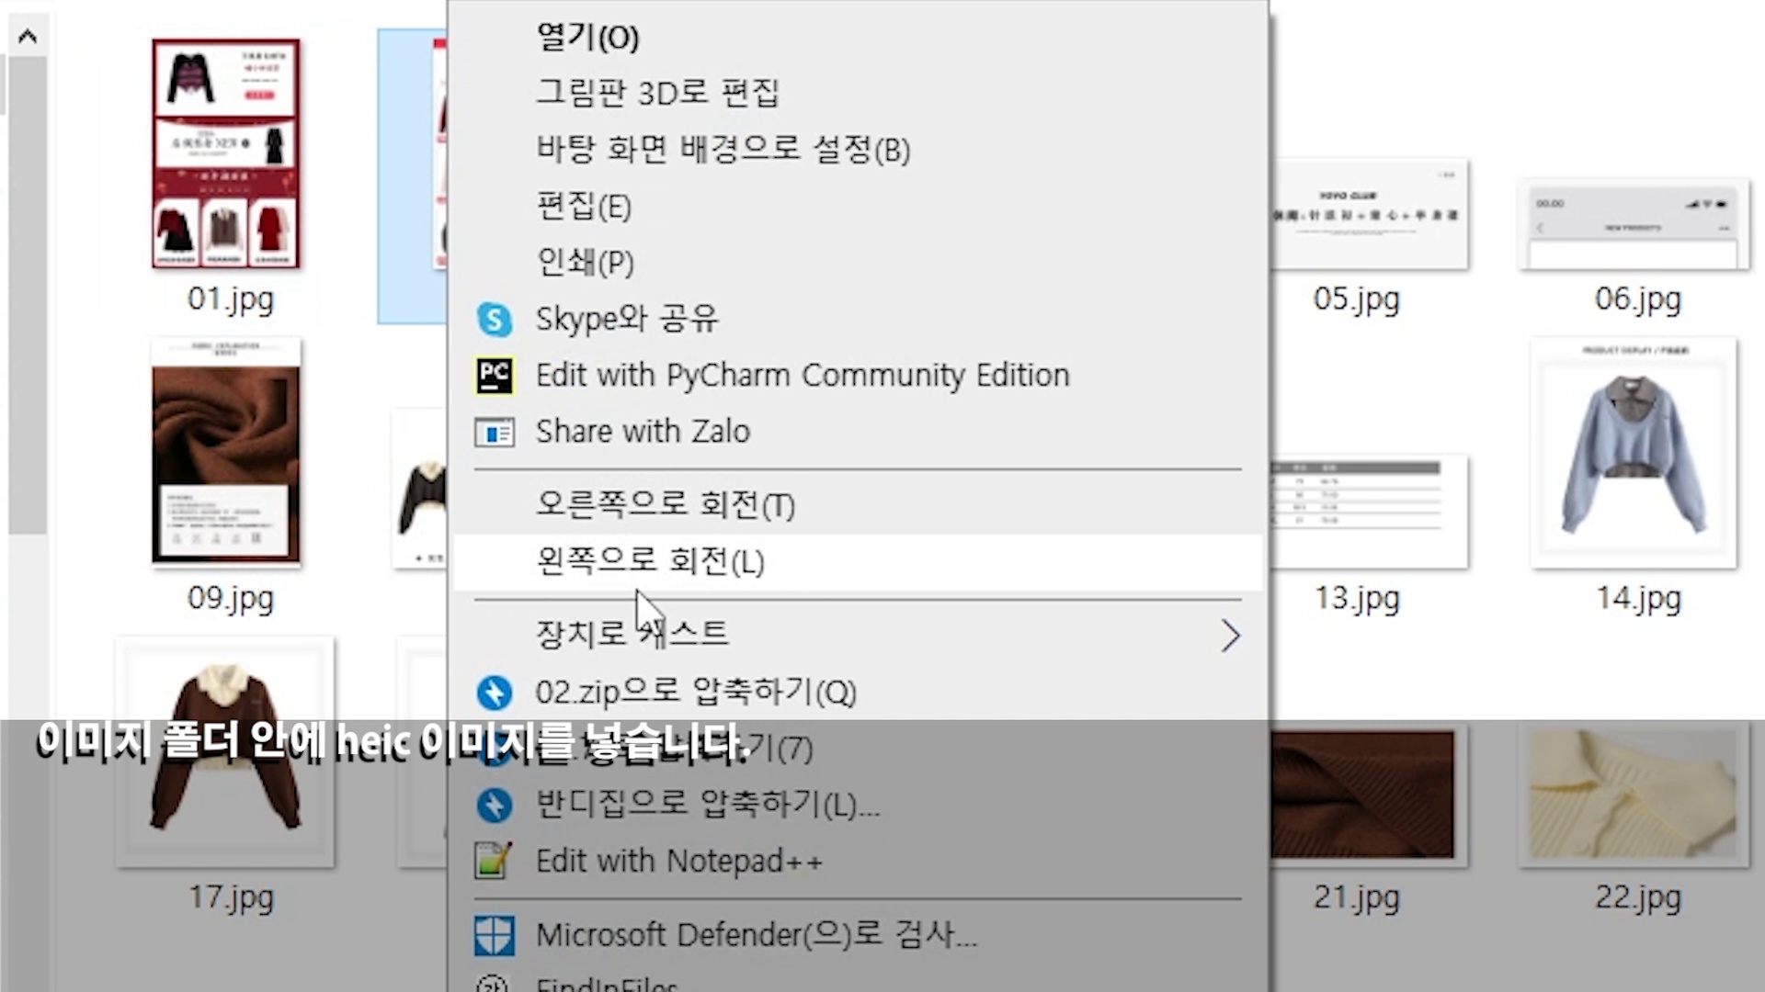
Task: Select 바탕 화면 배경으로 설정(B)
Action: tap(723, 150)
